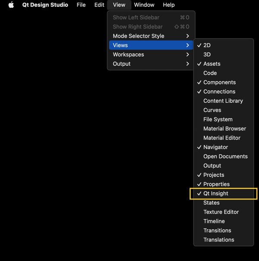Viewport: 259px width, 261px height.
Task: Uncheck the Navigator view
Action: (x=215, y=147)
